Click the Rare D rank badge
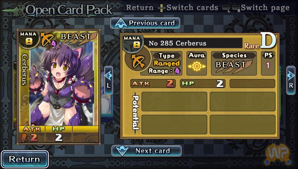This screenshot has width=298, height=169. coord(260,41)
